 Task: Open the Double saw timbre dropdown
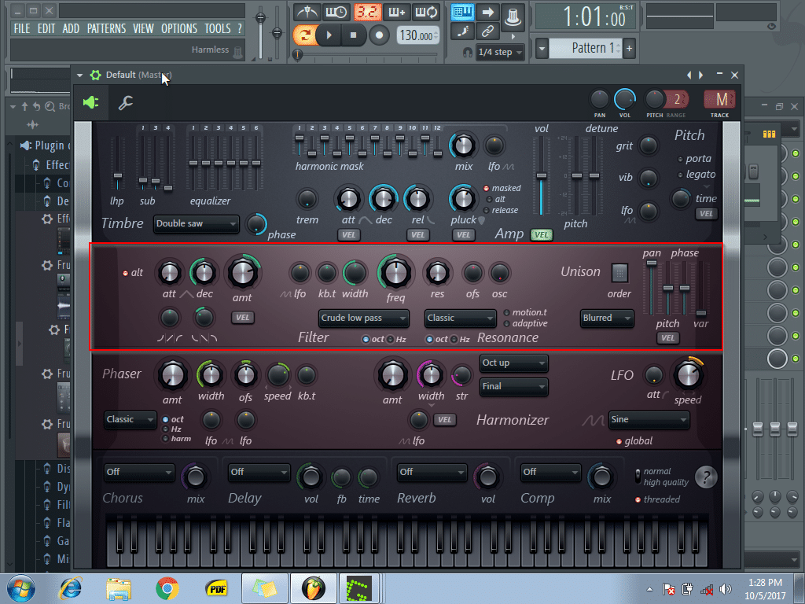click(196, 224)
